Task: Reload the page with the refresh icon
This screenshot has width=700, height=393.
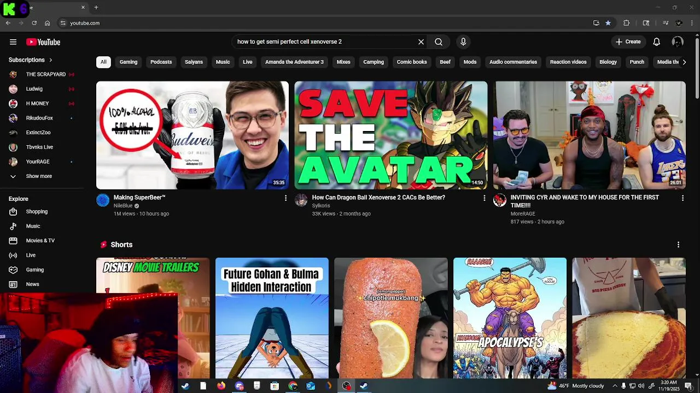Action: pos(34,23)
